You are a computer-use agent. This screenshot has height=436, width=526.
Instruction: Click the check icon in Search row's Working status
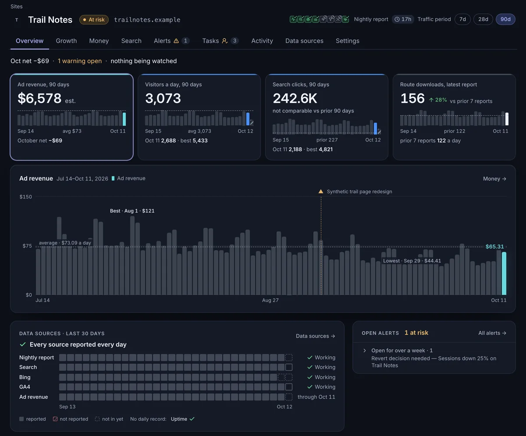pos(310,367)
